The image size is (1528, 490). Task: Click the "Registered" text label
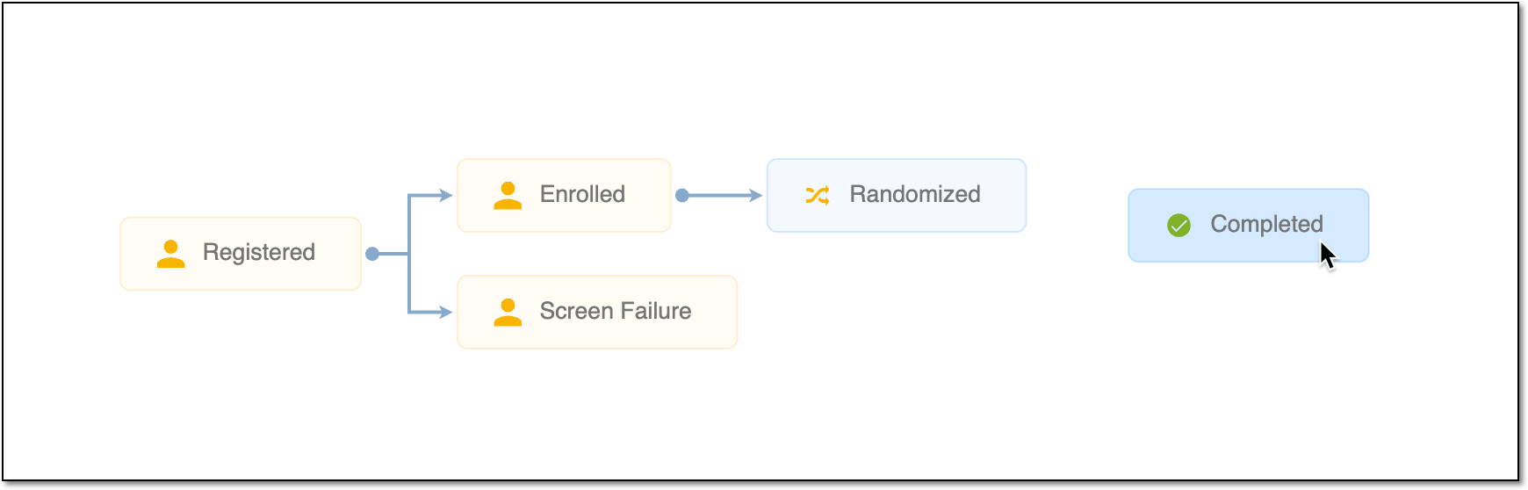[259, 253]
